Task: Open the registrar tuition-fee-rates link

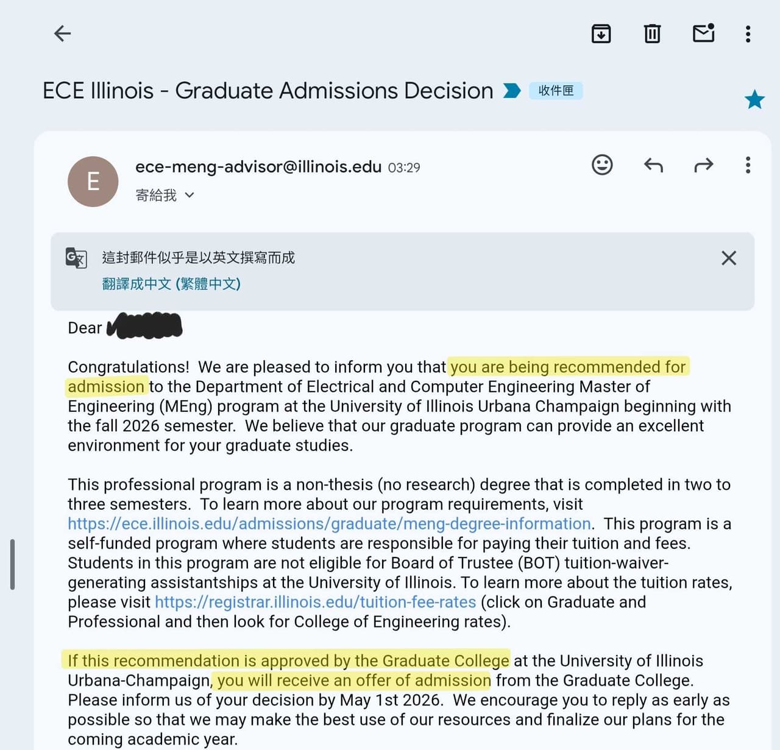Action: (315, 602)
